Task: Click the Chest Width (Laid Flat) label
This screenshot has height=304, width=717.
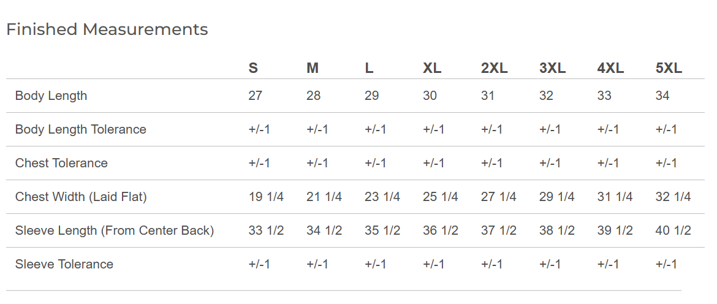Action: 81,197
